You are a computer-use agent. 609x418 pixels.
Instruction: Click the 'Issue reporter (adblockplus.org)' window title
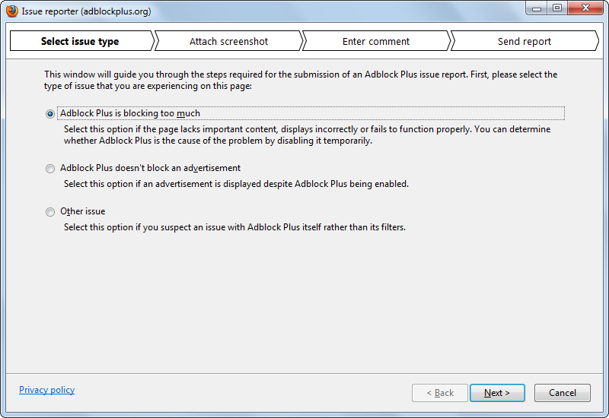pyautogui.click(x=86, y=11)
